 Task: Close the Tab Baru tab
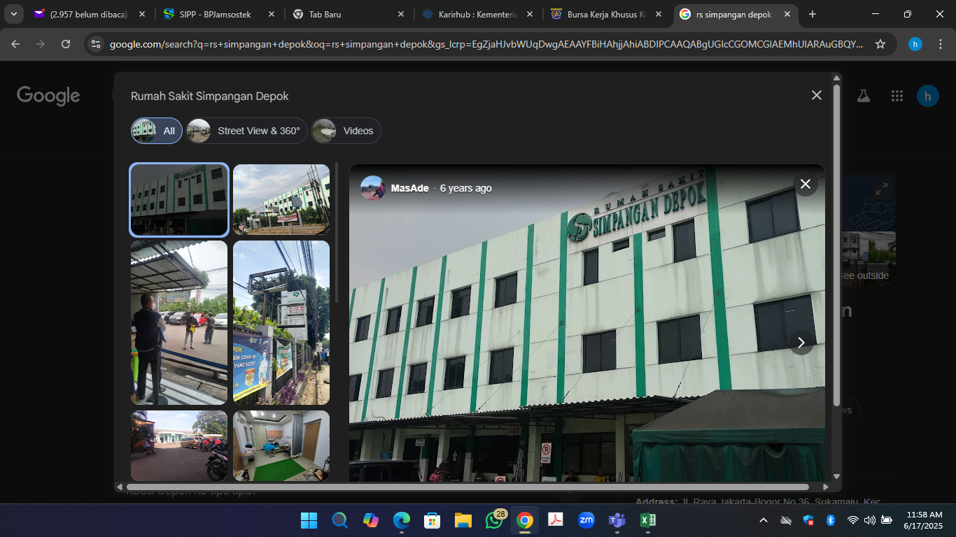pyautogui.click(x=400, y=14)
